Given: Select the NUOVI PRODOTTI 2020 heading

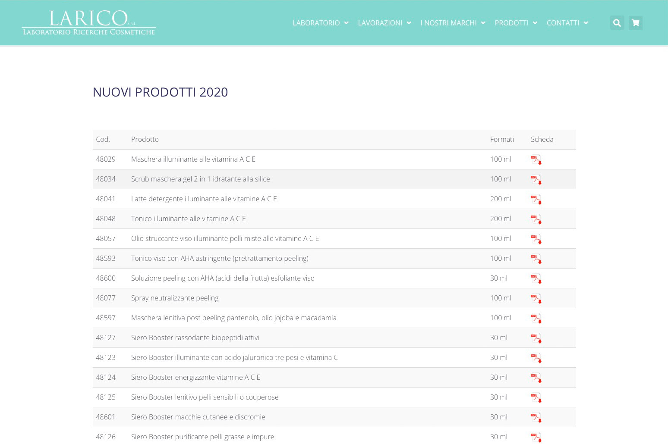Looking at the screenshot, I should pos(160,92).
